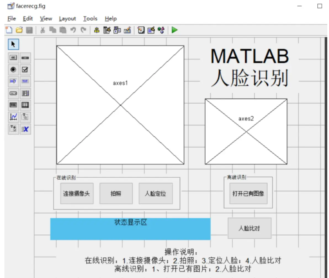Click the facerecg.fig window title
Image resolution: width=329 pixels, height=278 pixels.
[x=31, y=6]
